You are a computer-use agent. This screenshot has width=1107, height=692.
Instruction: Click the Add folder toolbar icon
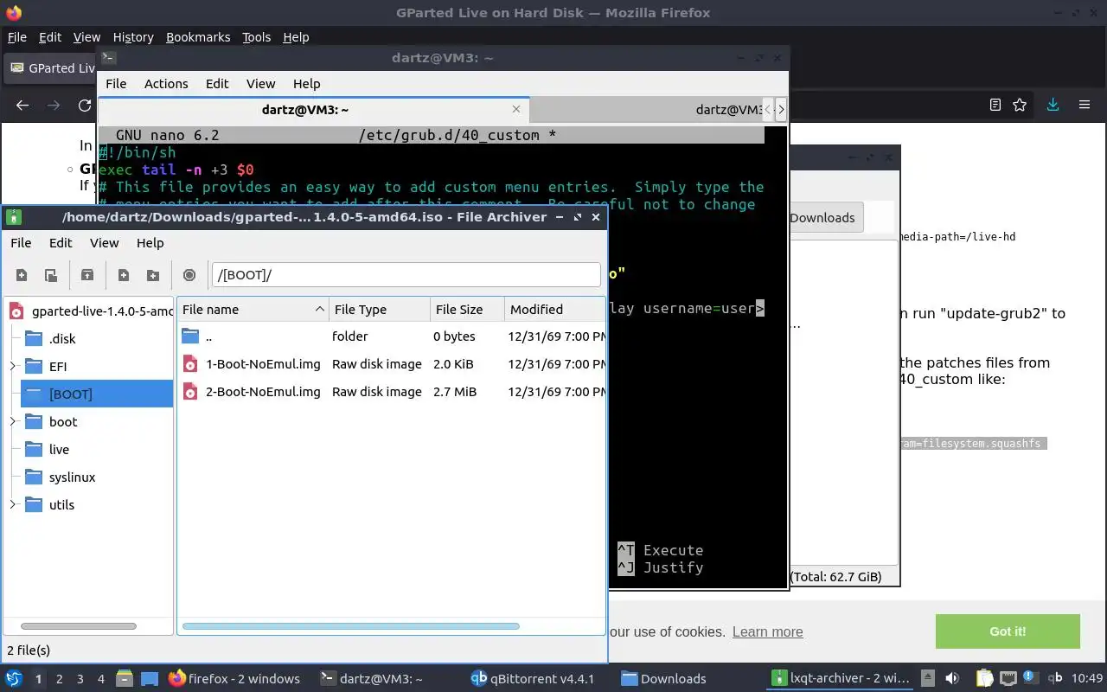coord(153,275)
